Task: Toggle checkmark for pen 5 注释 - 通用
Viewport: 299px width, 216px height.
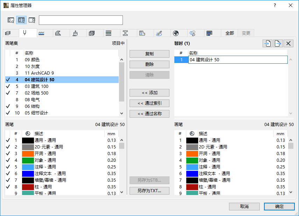Action: tap(8, 167)
